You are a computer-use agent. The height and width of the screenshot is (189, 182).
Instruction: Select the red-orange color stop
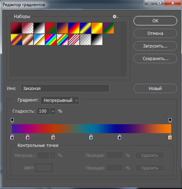click(53, 137)
